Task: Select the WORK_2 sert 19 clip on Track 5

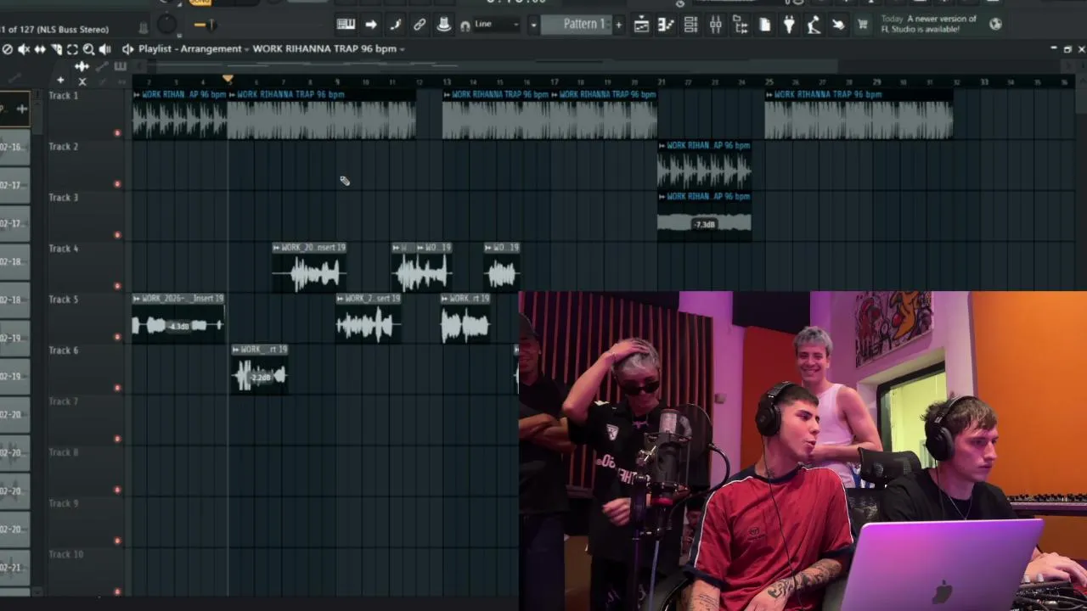Action: pyautogui.click(x=368, y=318)
